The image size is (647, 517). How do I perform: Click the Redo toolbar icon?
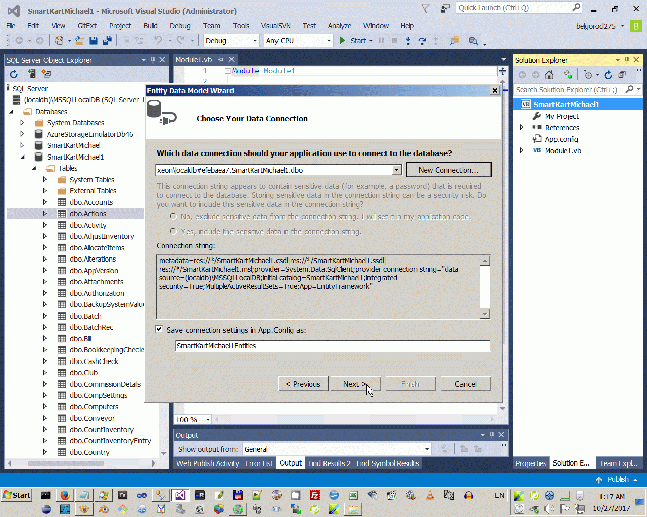point(180,41)
